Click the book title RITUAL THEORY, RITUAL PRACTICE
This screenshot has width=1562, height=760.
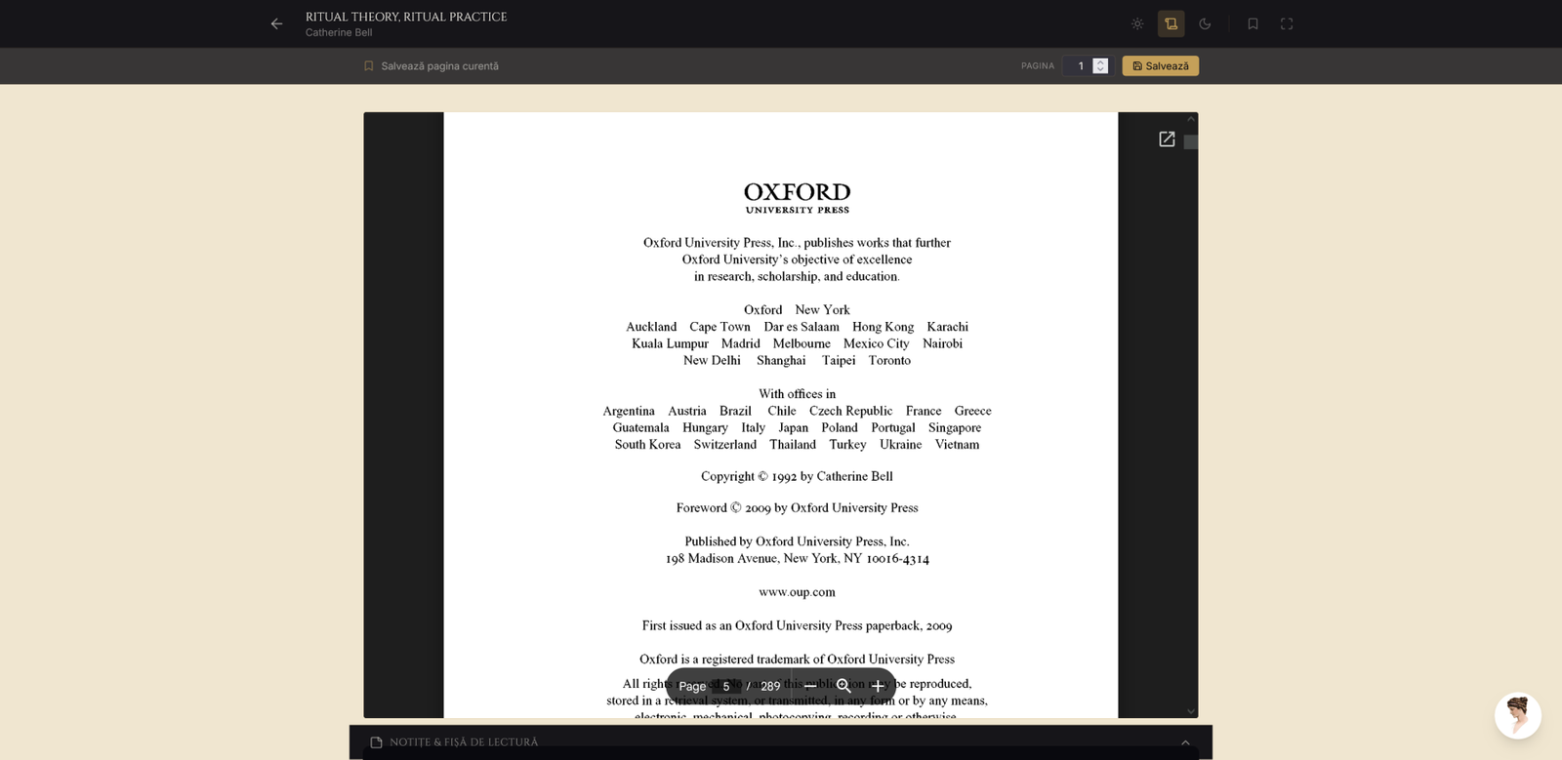tap(406, 17)
